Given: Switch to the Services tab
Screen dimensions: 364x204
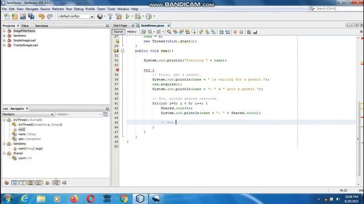Looking at the screenshot, I should pyautogui.click(x=42, y=25).
